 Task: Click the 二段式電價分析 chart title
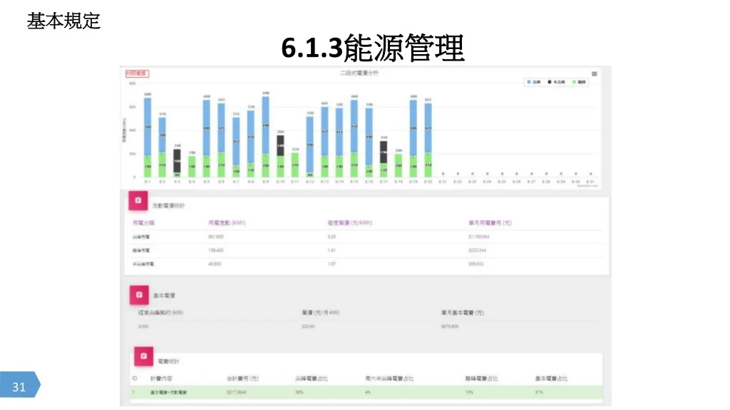pyautogui.click(x=359, y=73)
